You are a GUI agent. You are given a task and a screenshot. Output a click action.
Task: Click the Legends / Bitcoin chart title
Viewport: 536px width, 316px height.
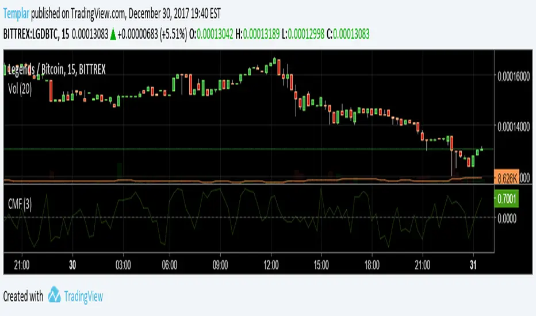(x=57, y=70)
